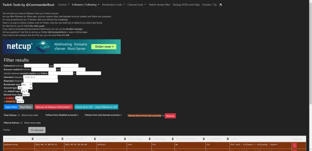Open Broadcaster type filter dropdown
Image resolution: width=312 pixels, height=151 pixels.
pos(27,84)
